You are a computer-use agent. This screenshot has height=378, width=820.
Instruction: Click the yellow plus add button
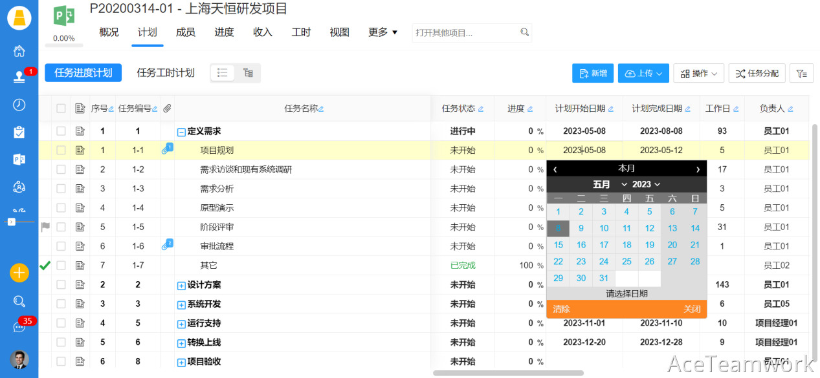[19, 273]
